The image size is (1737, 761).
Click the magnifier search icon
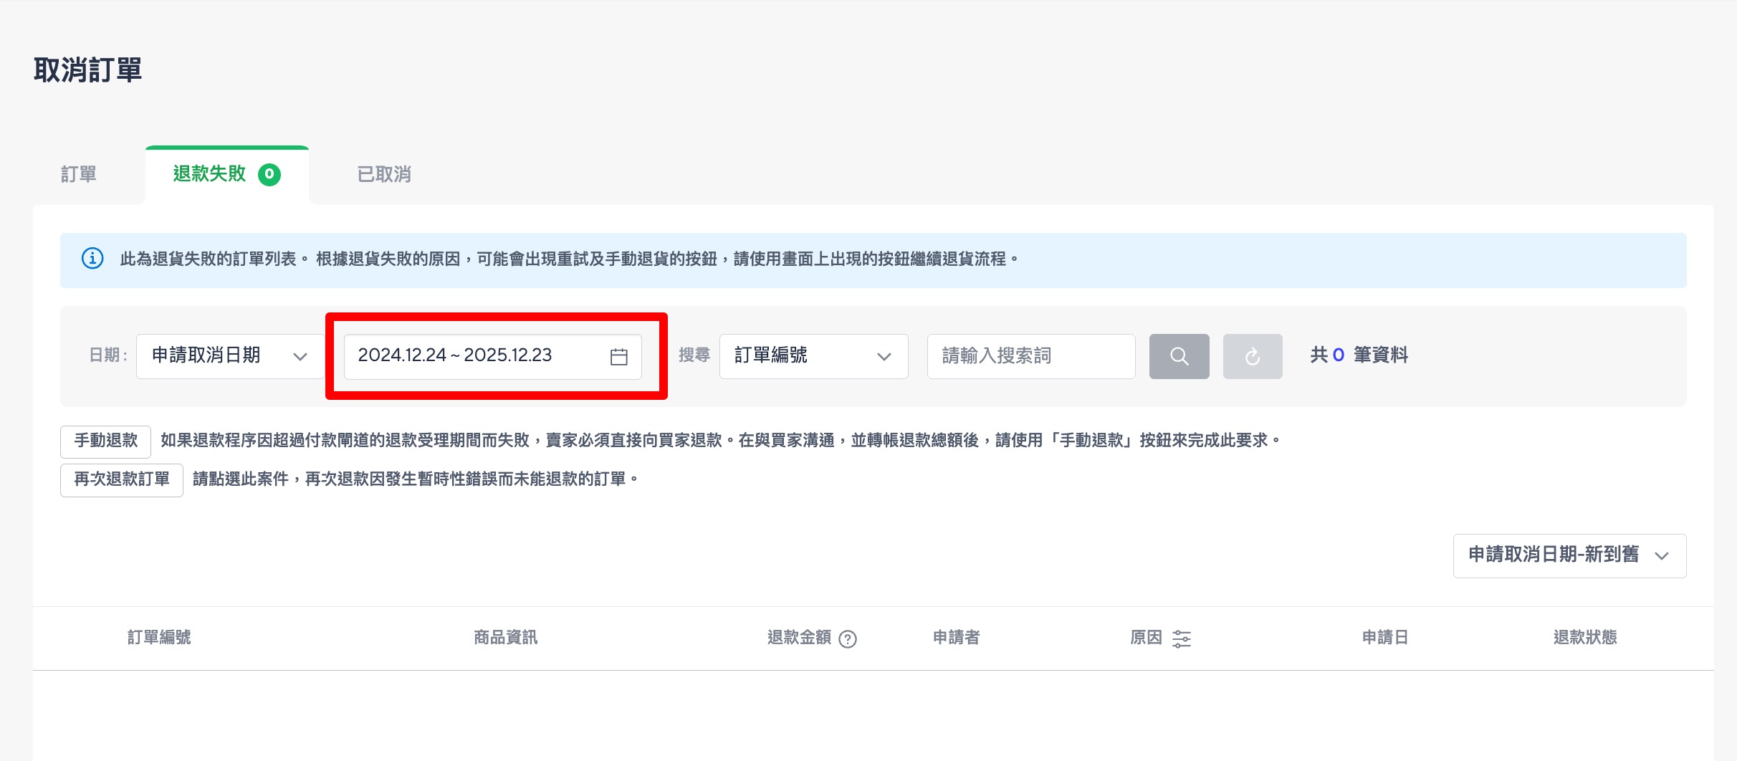pos(1179,356)
